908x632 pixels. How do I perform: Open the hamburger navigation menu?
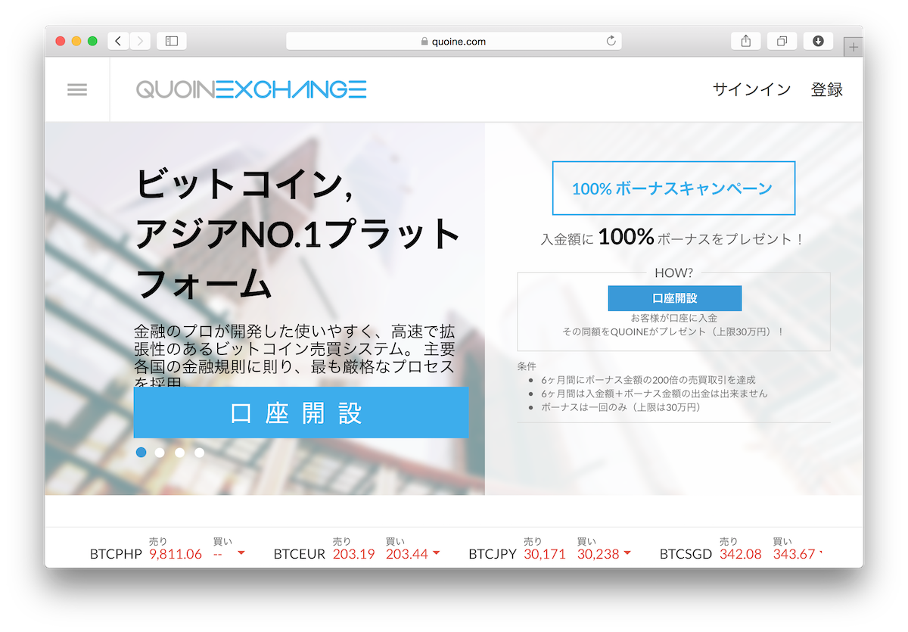coord(77,90)
